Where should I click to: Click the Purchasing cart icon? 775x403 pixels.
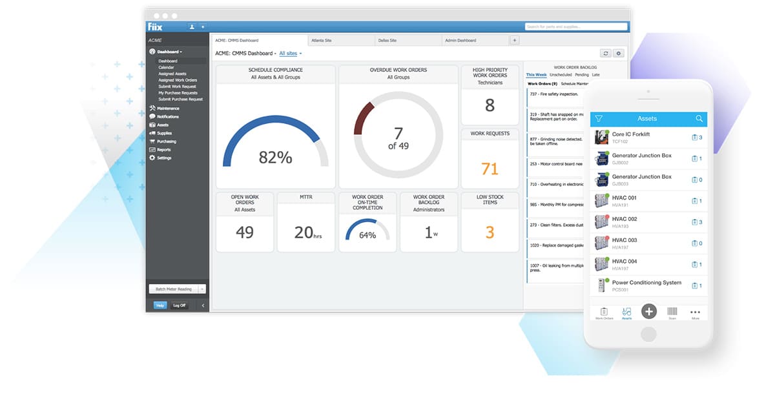click(x=152, y=141)
